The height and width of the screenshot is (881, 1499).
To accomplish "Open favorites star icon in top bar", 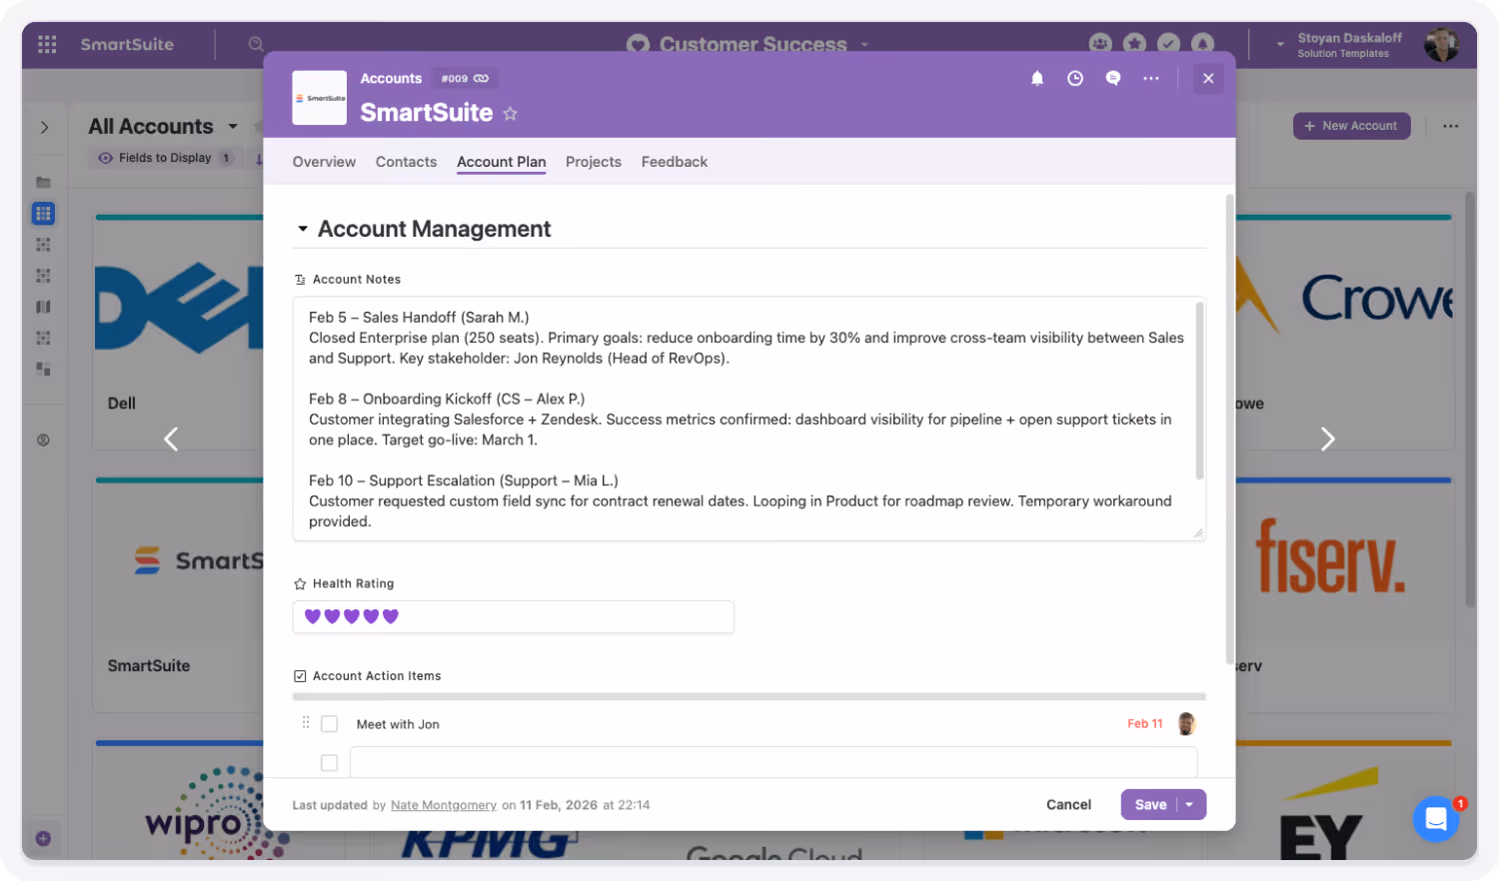I will tap(1134, 44).
